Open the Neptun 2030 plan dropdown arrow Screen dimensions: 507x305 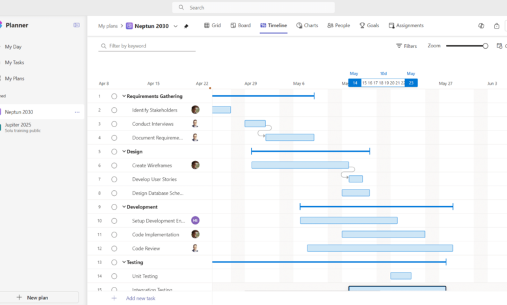click(175, 26)
